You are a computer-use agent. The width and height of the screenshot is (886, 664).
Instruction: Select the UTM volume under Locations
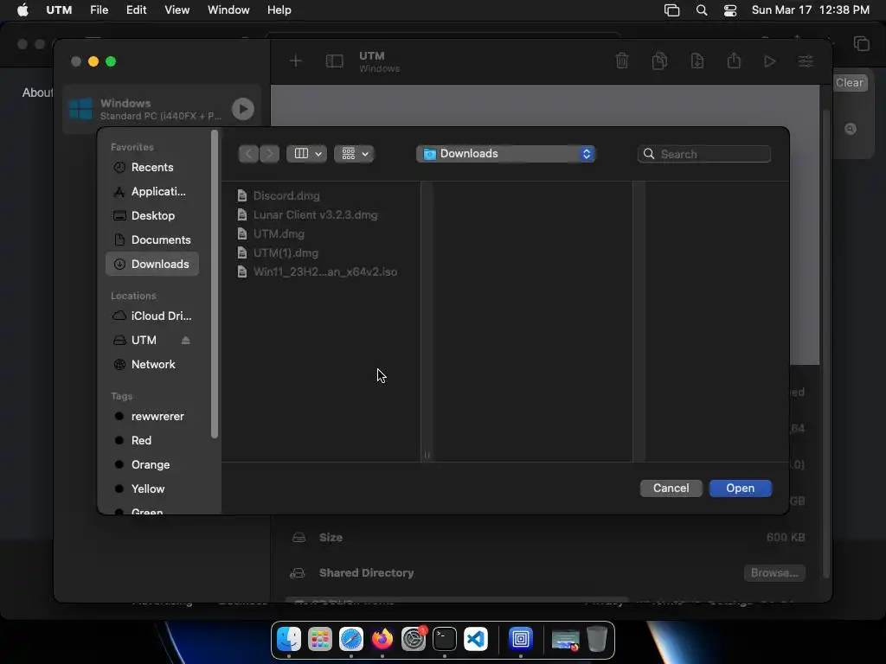tap(144, 340)
